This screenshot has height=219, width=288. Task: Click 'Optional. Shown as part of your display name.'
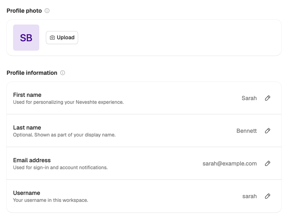click(64, 135)
